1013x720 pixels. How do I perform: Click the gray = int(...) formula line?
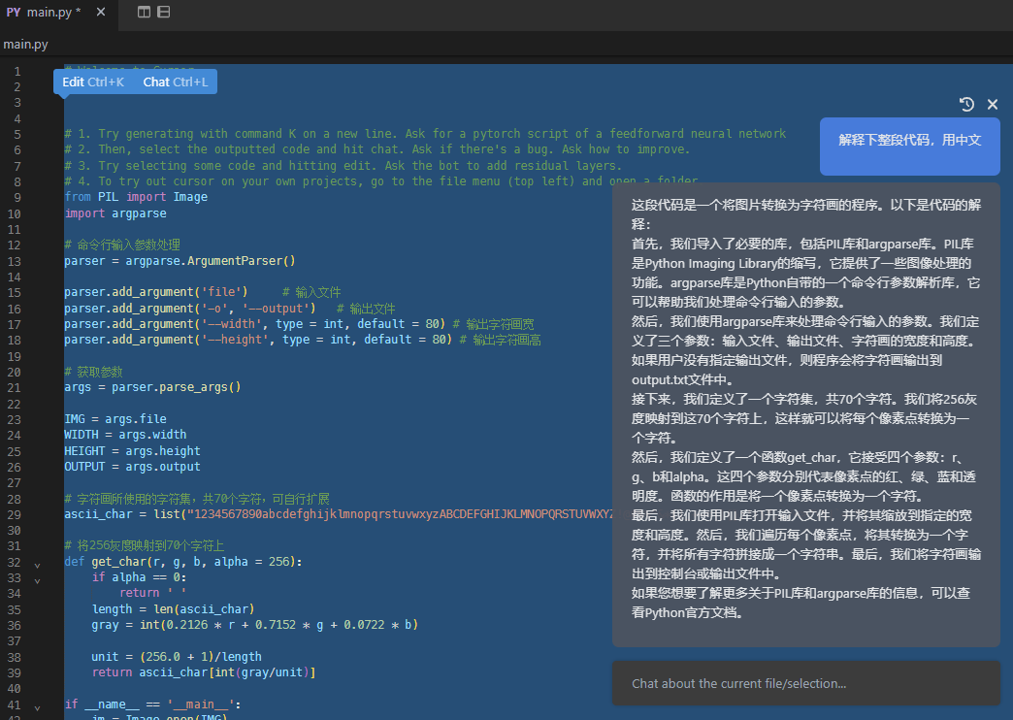254,625
